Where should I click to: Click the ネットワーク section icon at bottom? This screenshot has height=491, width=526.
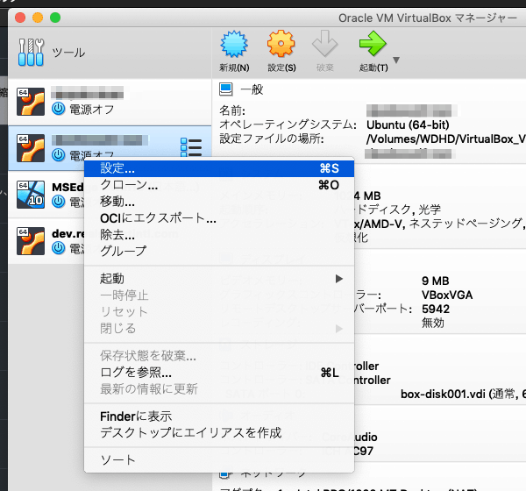coord(226,474)
